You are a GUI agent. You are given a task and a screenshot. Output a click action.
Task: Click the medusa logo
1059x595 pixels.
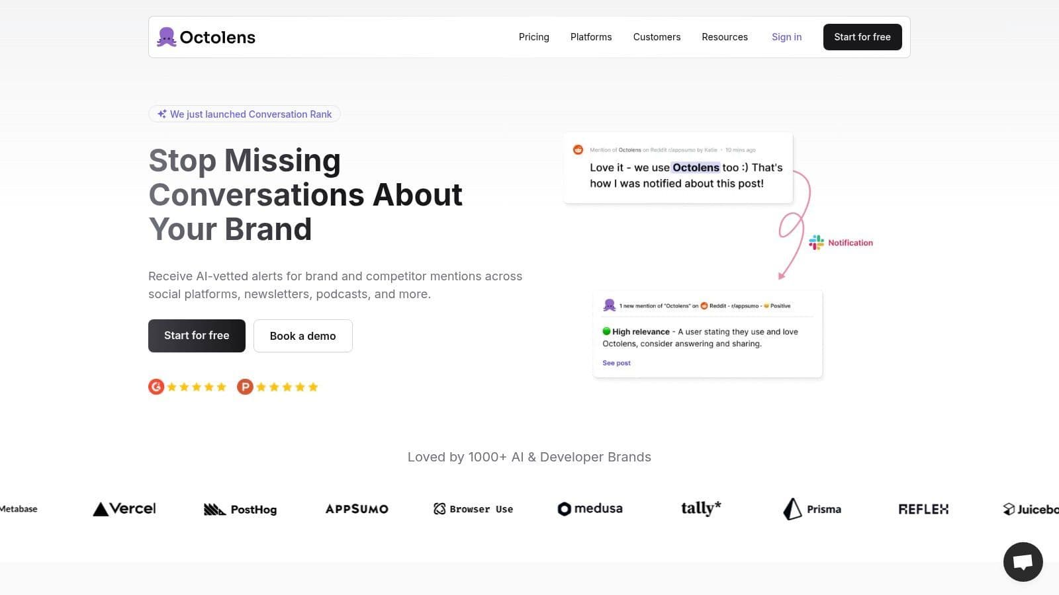(590, 508)
